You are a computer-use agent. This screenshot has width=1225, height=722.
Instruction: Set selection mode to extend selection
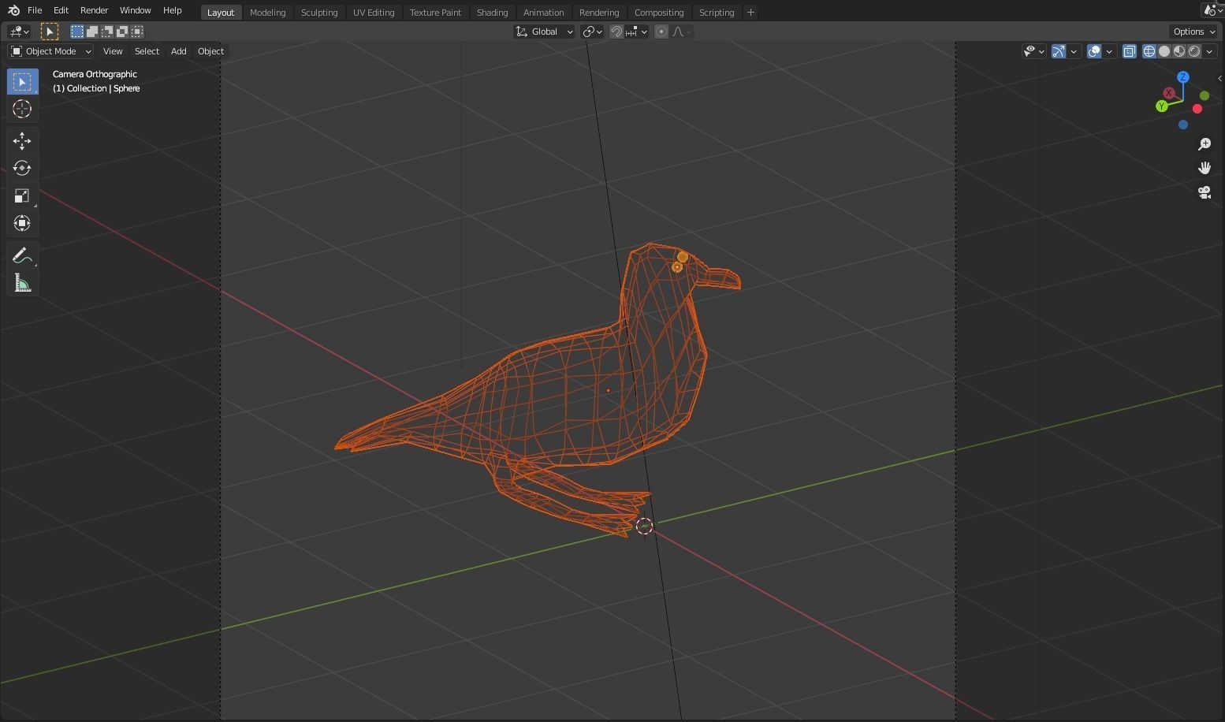(92, 32)
